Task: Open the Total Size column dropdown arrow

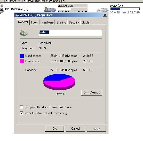Action: pyautogui.click(x=43, y=1)
